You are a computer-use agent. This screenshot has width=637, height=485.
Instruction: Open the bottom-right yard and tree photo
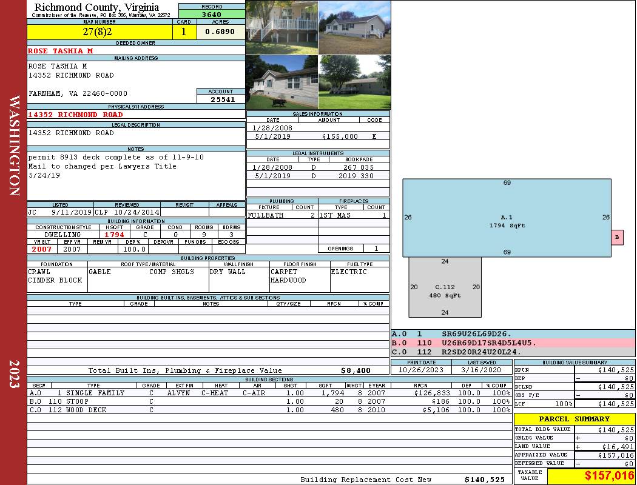tap(355, 82)
